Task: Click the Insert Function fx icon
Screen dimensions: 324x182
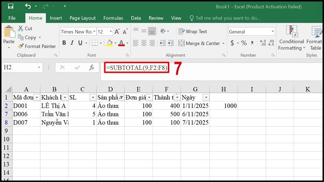Action: click(x=92, y=68)
